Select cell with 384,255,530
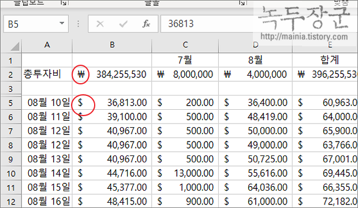 (x=112, y=75)
